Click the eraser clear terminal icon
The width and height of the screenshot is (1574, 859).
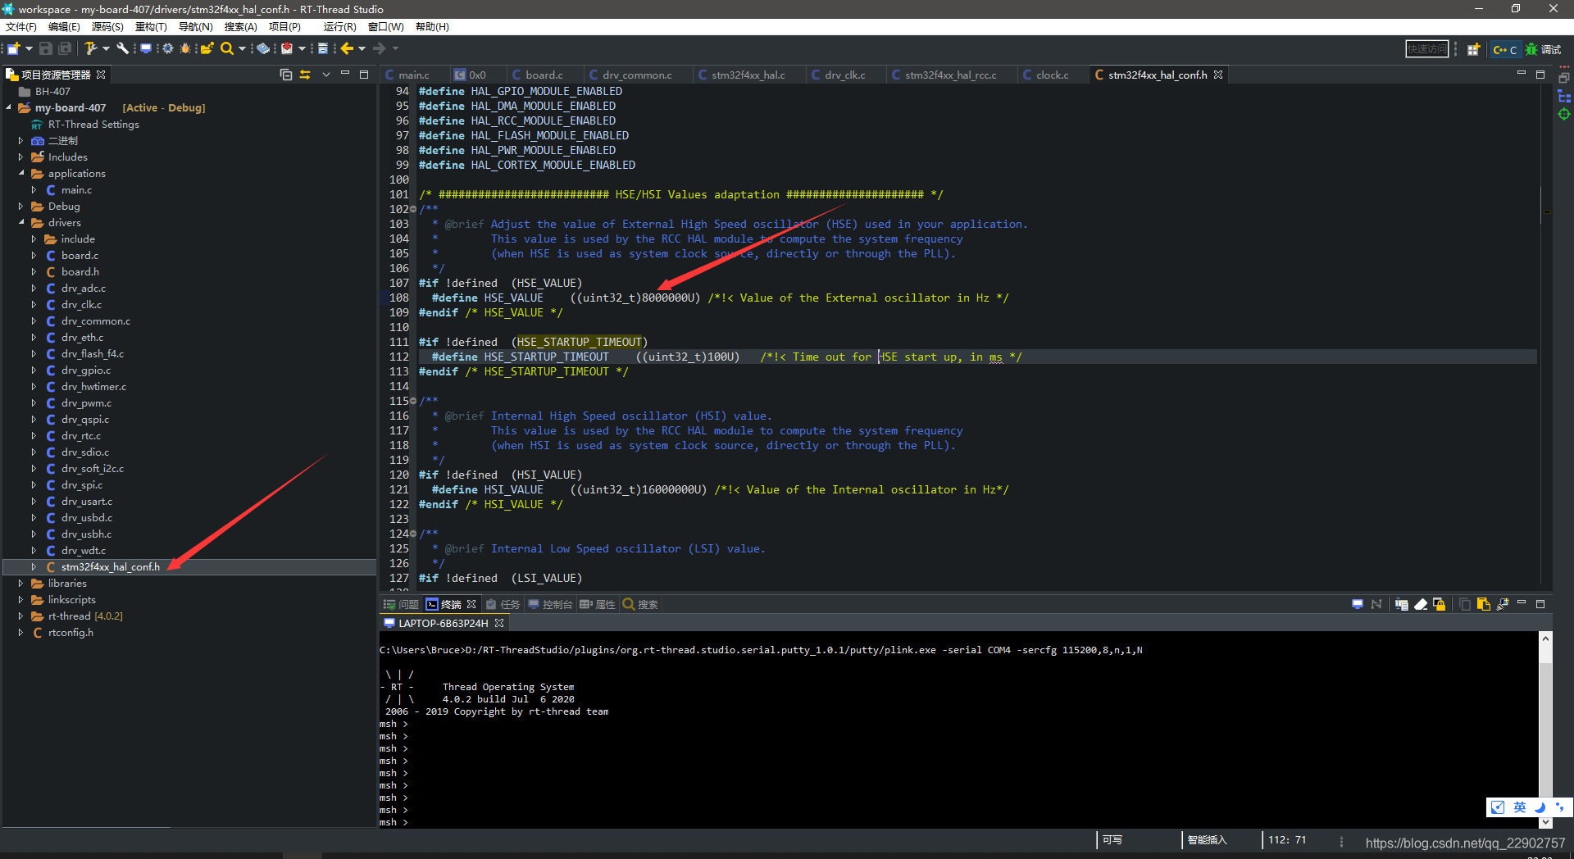1421,604
